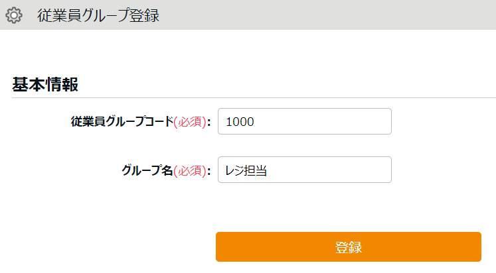Click empty space right of 1000 in code field
The width and height of the screenshot is (496, 273).
[x=332, y=121]
